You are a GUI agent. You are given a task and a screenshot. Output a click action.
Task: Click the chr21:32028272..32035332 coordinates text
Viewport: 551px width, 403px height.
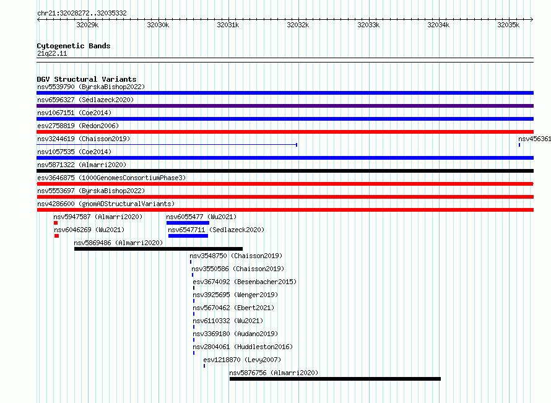click(x=82, y=13)
